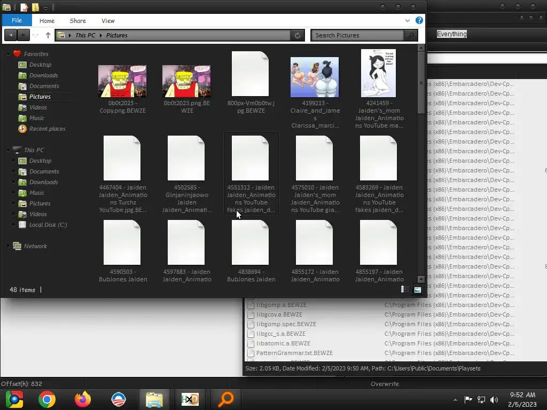This screenshot has height=410, width=547.
Task: Open the View ribbon tab
Action: (108, 21)
